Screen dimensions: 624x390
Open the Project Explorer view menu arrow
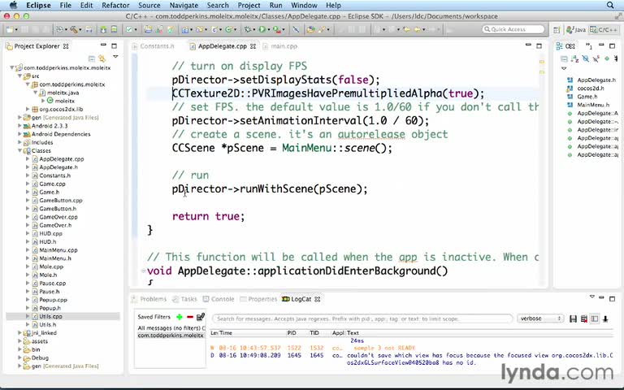tap(115, 57)
